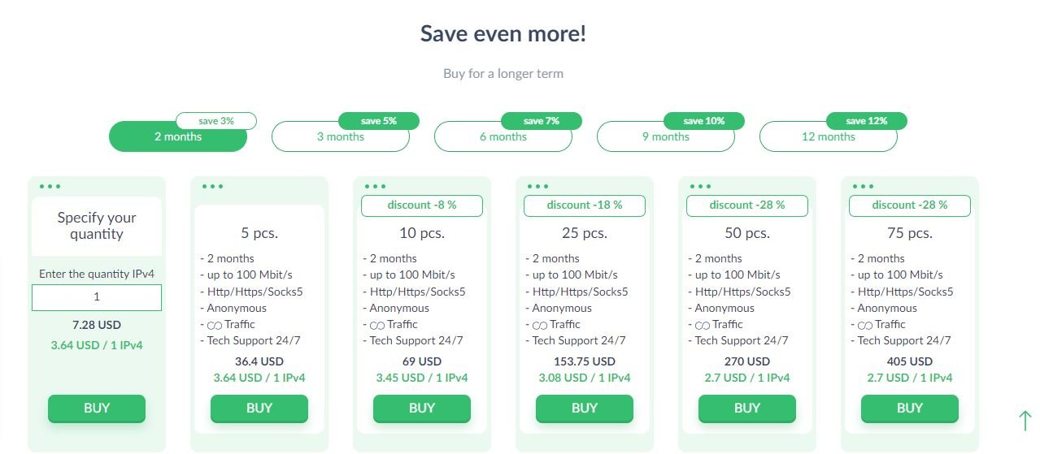Select the 2 months term

(x=178, y=136)
